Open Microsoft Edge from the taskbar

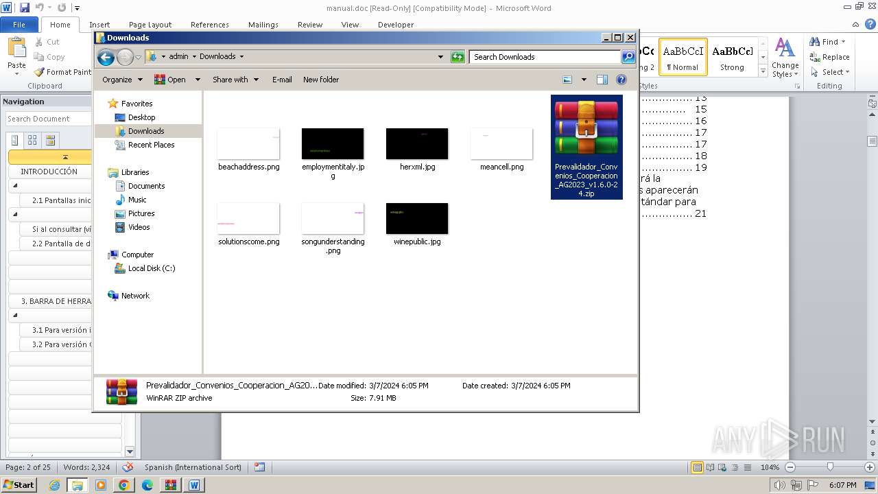click(147, 485)
